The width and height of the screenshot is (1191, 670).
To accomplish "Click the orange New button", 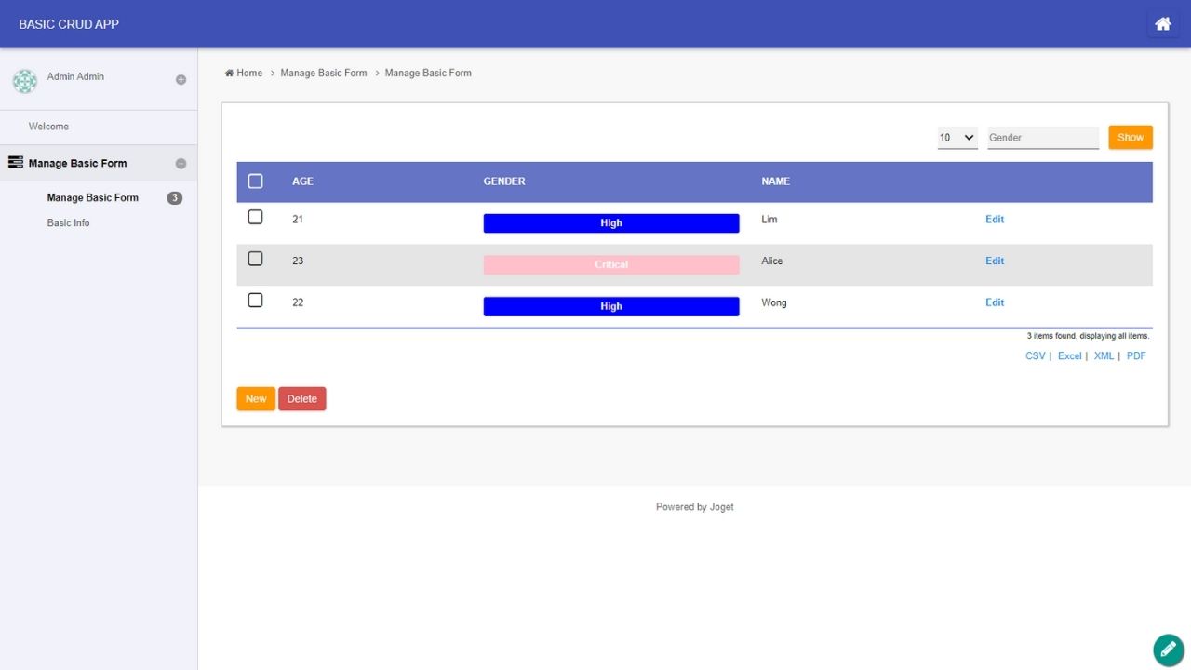I will click(x=255, y=399).
